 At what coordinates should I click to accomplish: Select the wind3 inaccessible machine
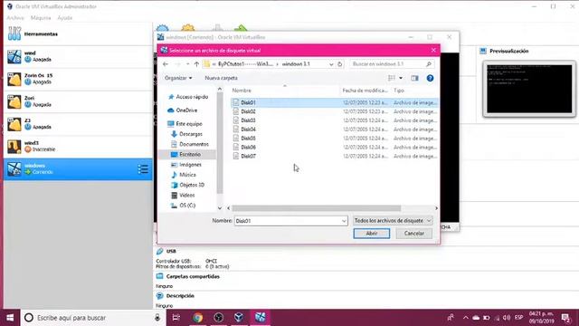click(78, 147)
